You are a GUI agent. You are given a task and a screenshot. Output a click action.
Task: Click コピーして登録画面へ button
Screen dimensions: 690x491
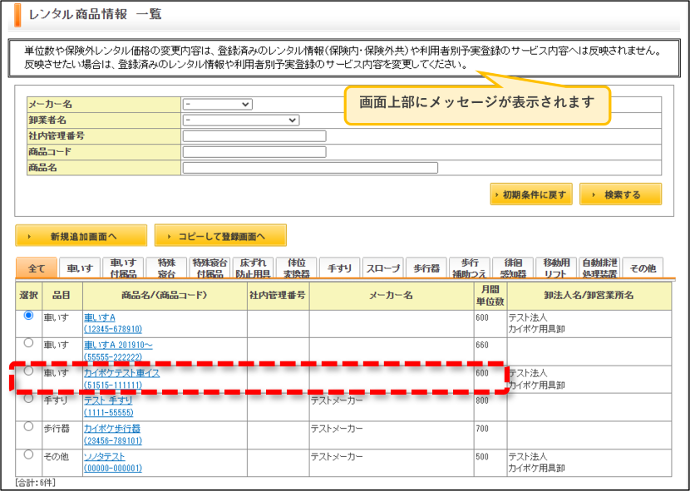220,236
